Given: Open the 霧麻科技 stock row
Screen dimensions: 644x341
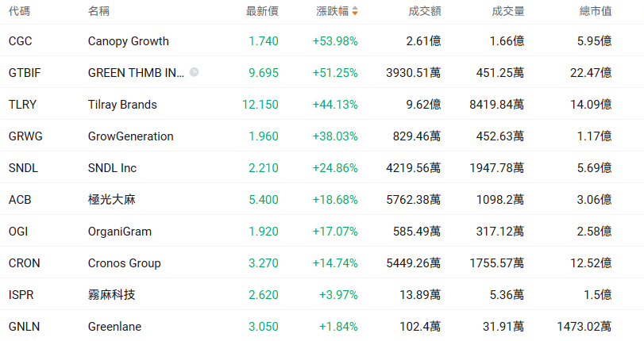Looking at the screenshot, I should point(111,294).
